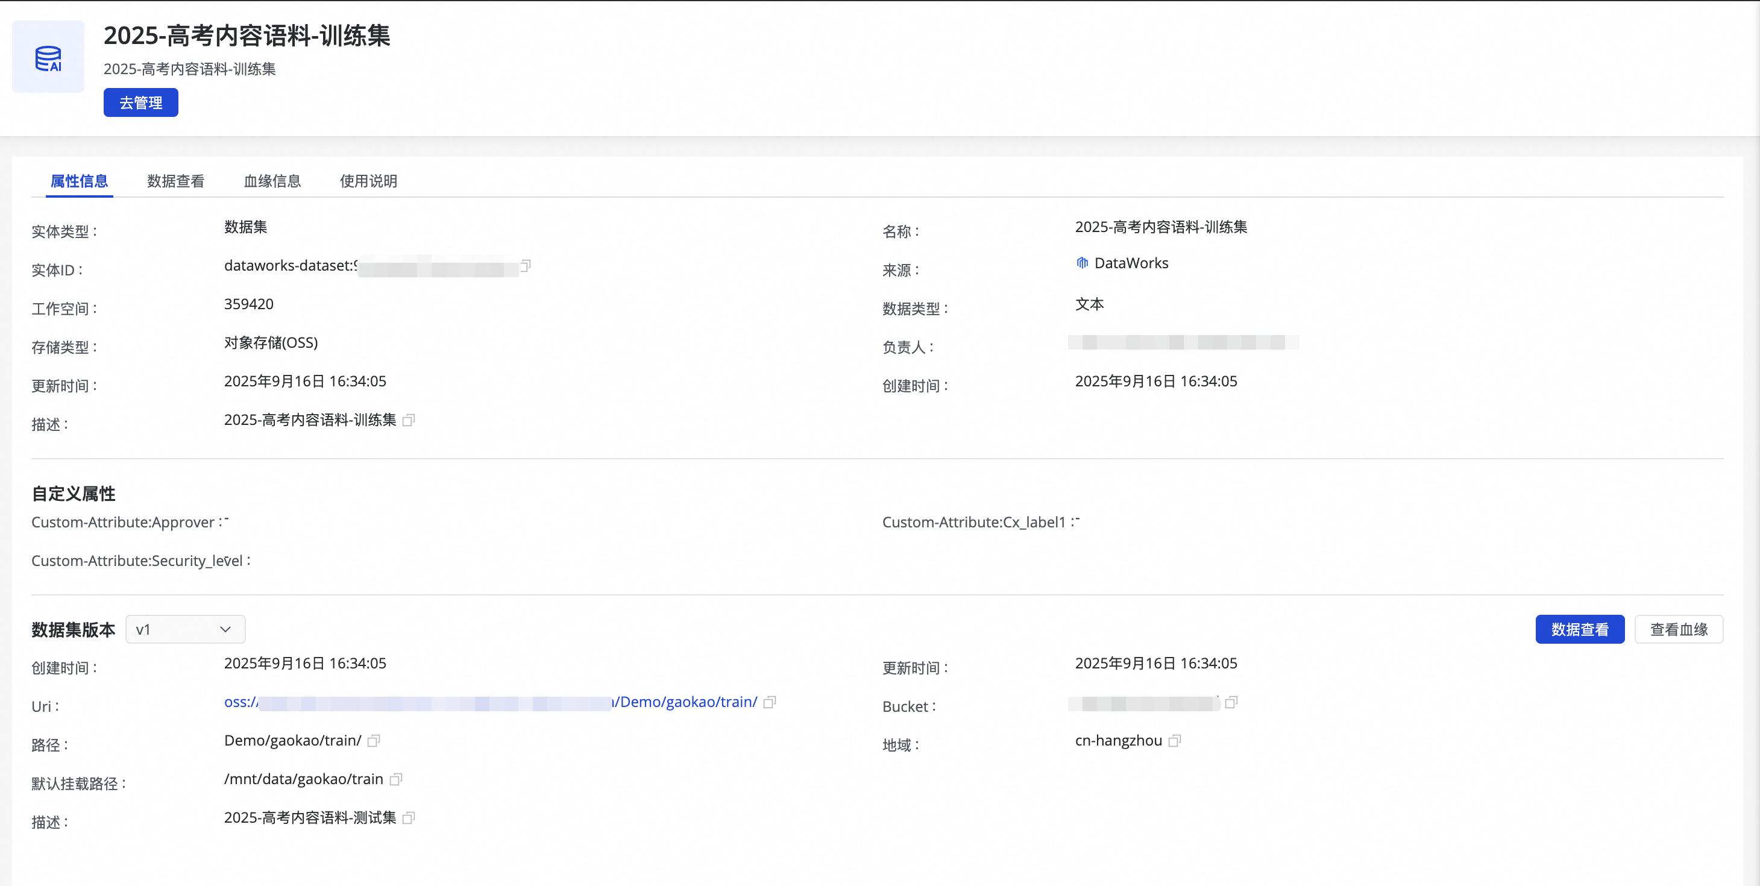
Task: Copy default mount path /mnt/data/gaokao/train
Action: 395,779
